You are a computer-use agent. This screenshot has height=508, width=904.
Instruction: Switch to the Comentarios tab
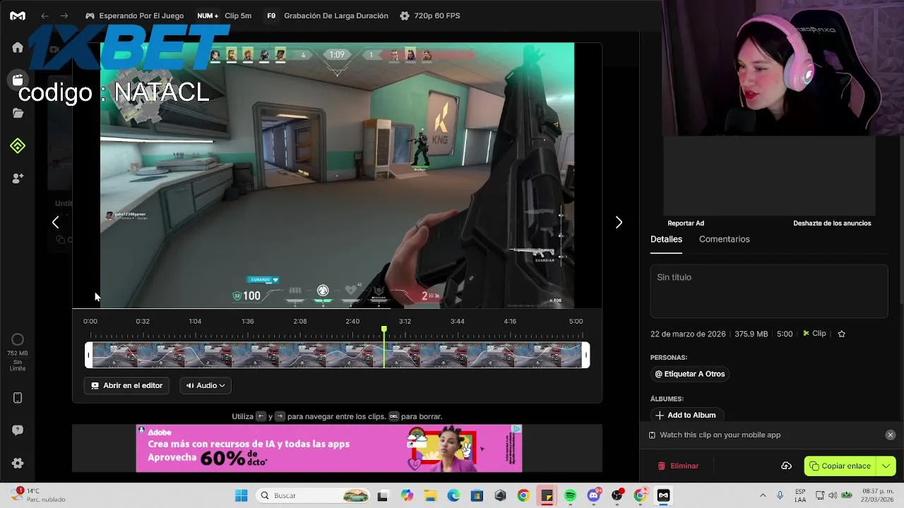pyautogui.click(x=724, y=239)
